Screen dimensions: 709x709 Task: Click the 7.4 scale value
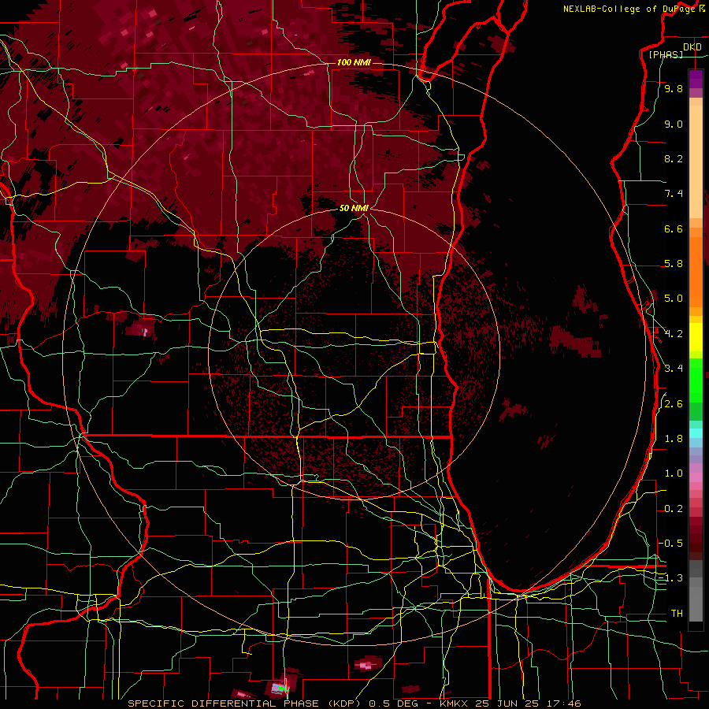click(x=674, y=194)
